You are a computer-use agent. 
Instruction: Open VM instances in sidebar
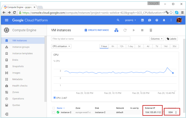(x=23, y=41)
